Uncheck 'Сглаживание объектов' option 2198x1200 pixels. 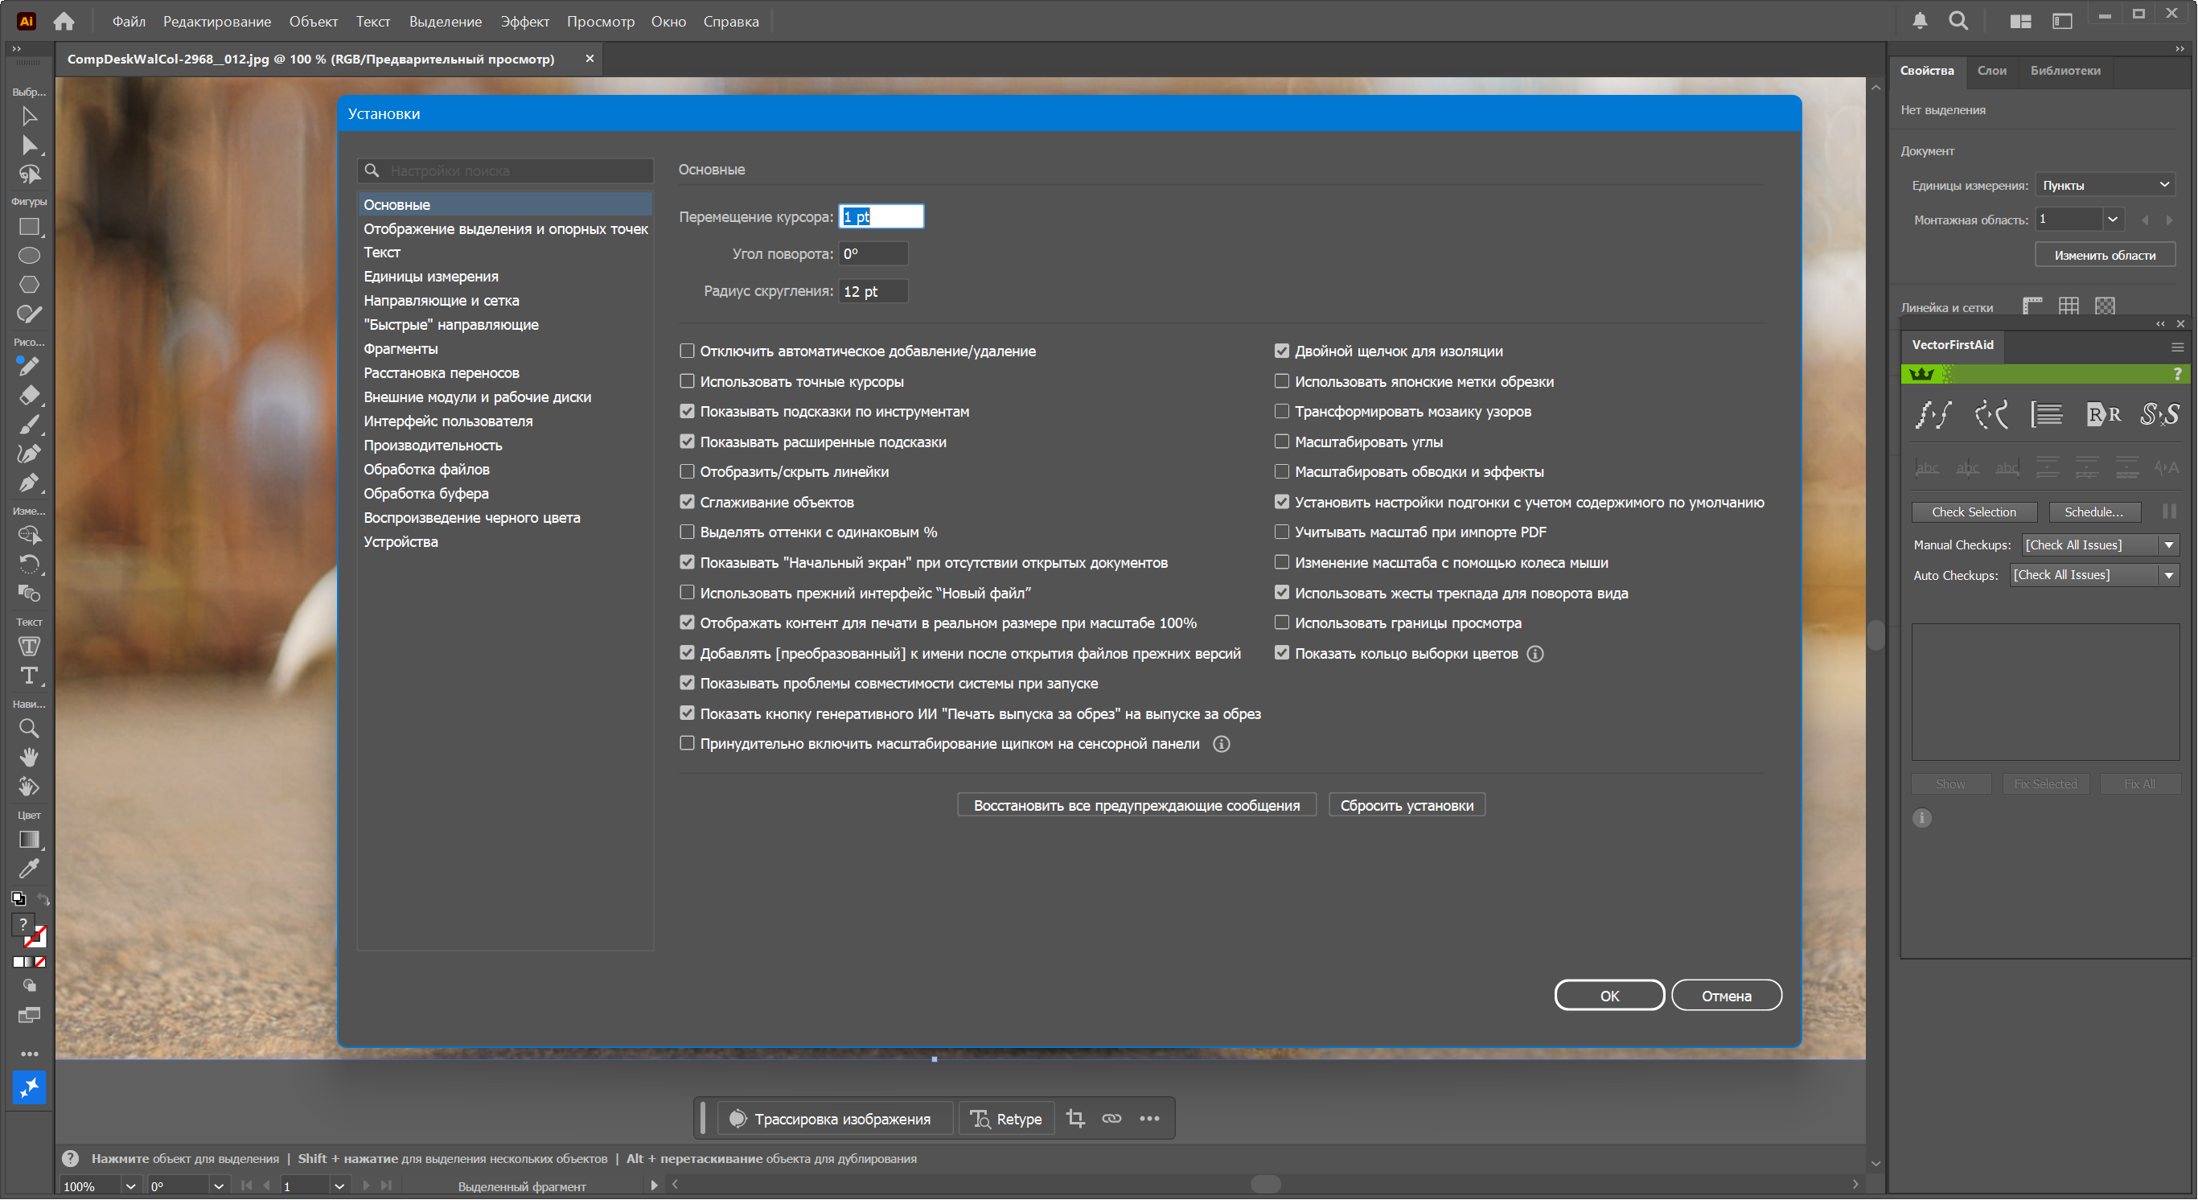coord(687,502)
